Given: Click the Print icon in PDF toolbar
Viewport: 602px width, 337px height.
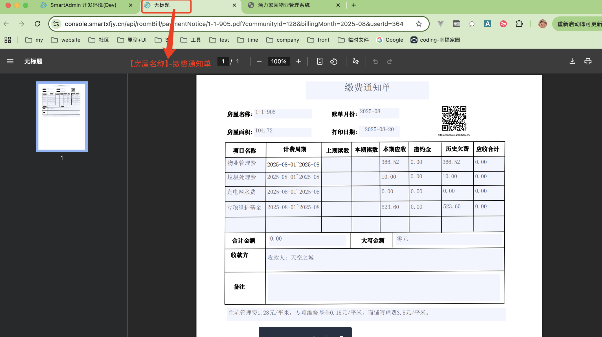Looking at the screenshot, I should point(588,61).
